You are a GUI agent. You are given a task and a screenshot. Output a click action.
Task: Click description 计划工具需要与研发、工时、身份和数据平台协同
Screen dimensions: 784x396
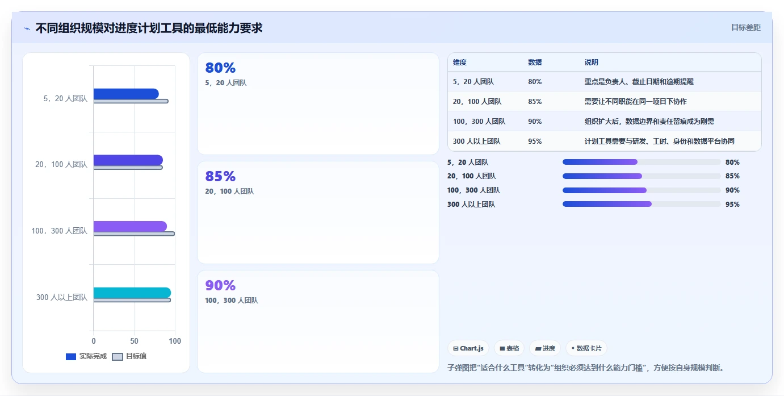(x=660, y=141)
